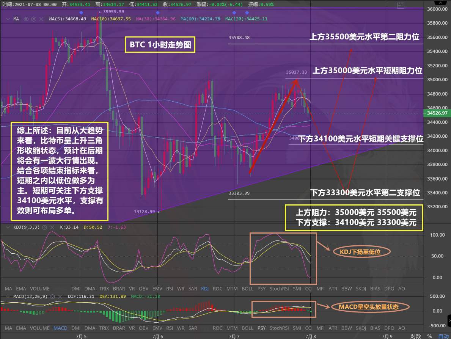Click the rightmost blue diamond event marker
Image resolution: width=451 pixels, height=339 pixels.
(x=247, y=13)
